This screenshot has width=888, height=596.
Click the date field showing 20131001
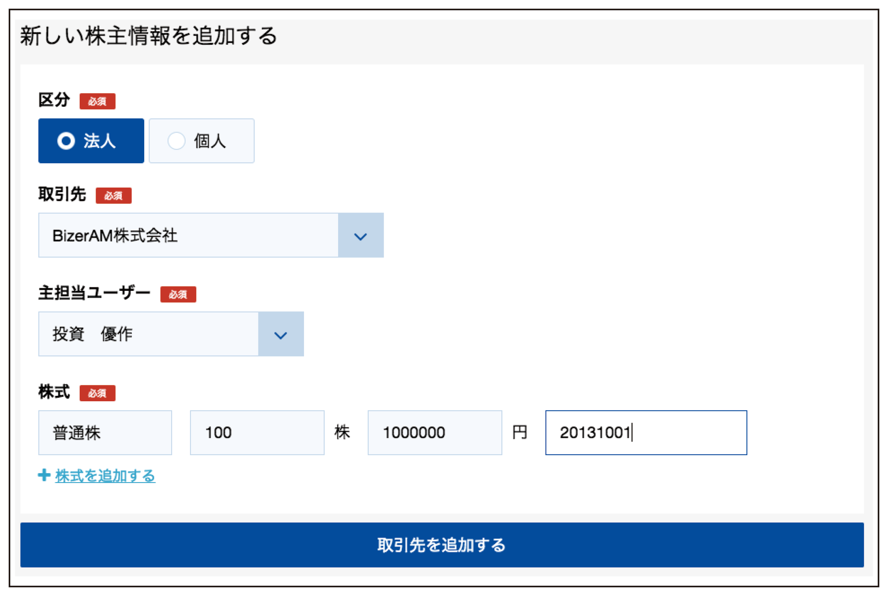tap(646, 433)
